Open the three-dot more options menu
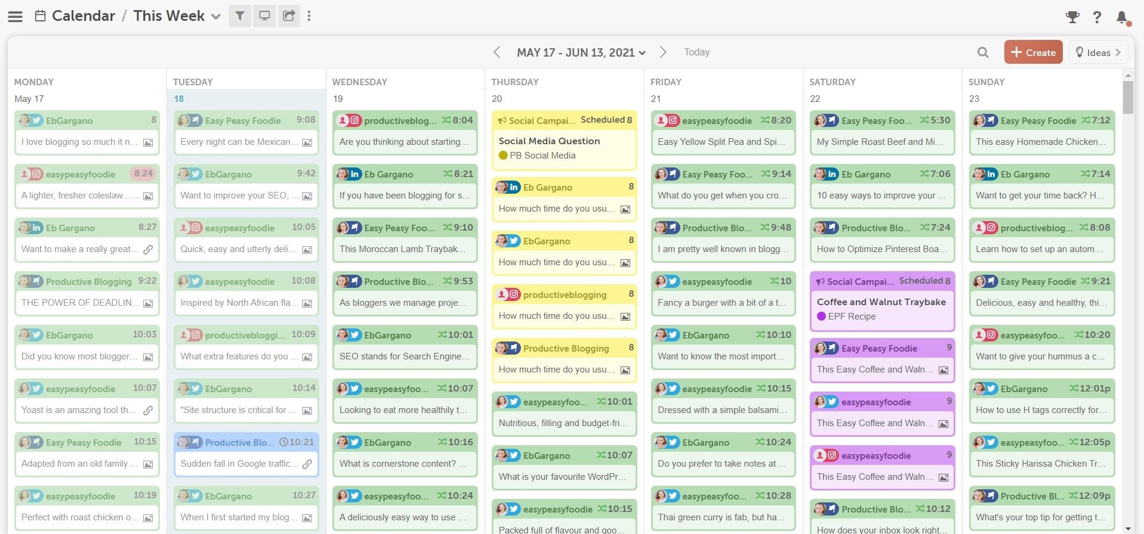Viewport: 1144px width, 534px height. [309, 16]
